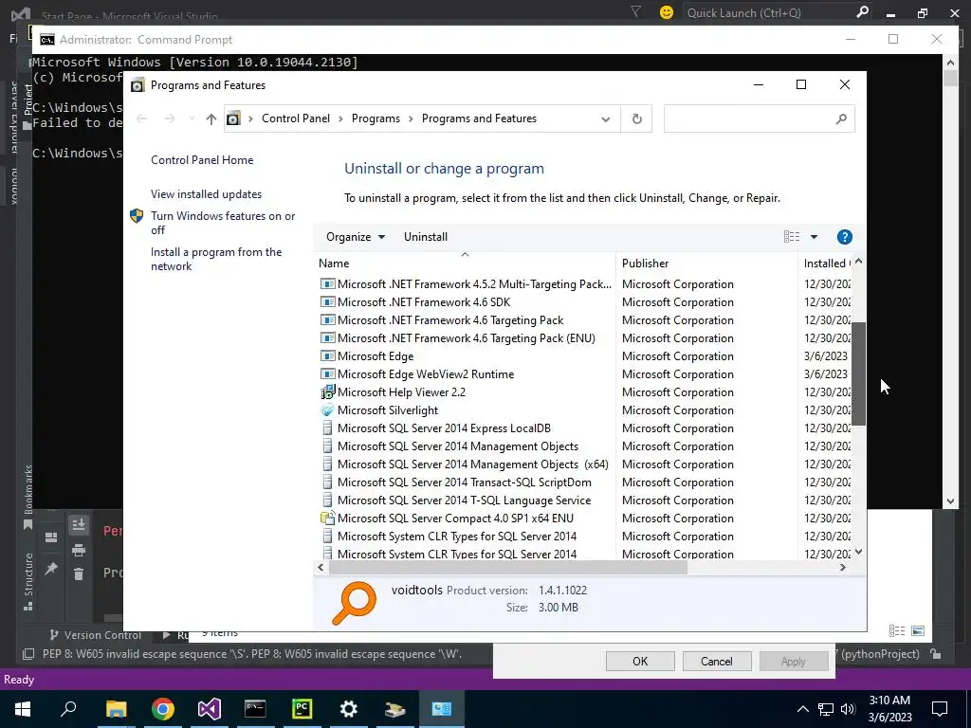
Task: Click the Cancel button in the dialog
Action: 717,661
